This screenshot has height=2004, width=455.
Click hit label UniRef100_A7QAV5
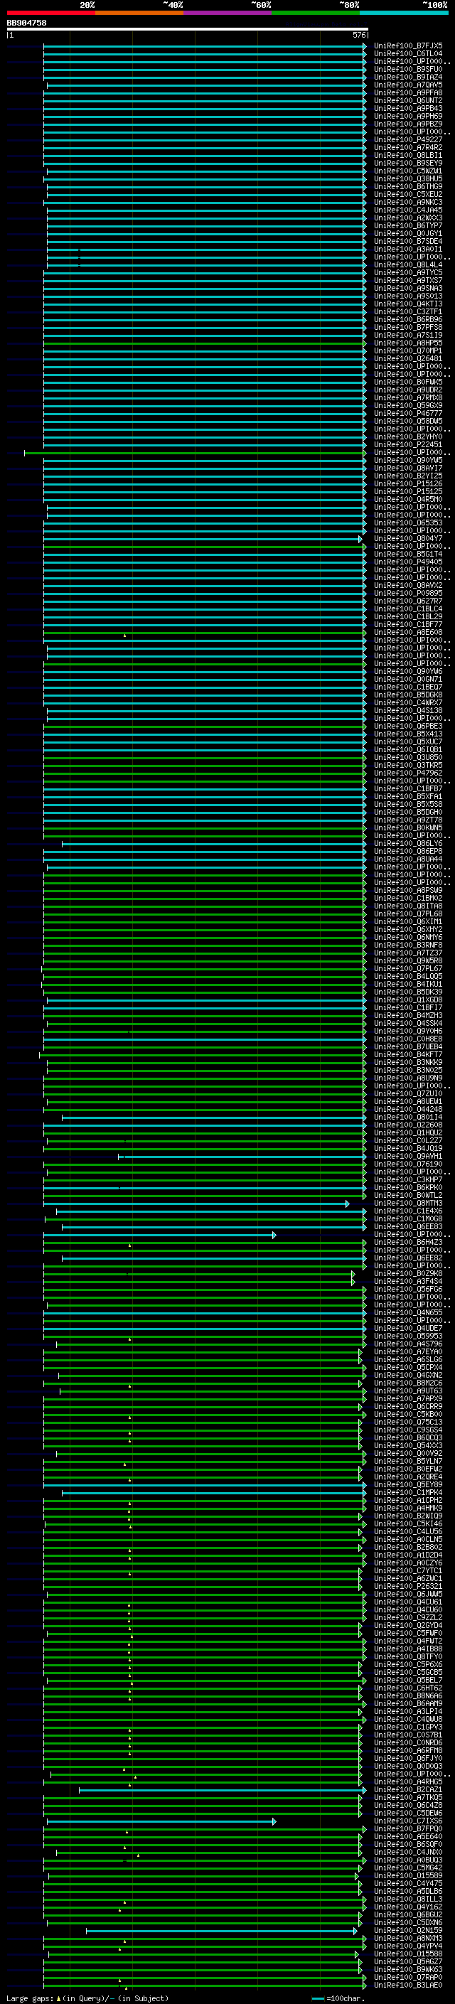[408, 85]
